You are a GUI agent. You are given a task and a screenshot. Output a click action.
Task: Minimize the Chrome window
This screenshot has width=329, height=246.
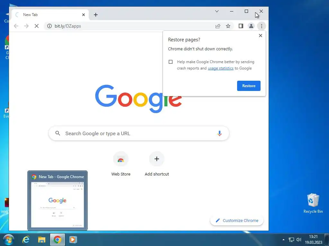(232, 11)
